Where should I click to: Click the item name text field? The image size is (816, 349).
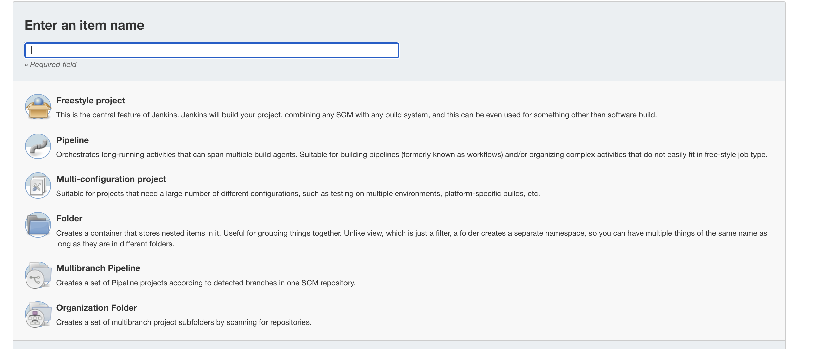click(x=212, y=50)
